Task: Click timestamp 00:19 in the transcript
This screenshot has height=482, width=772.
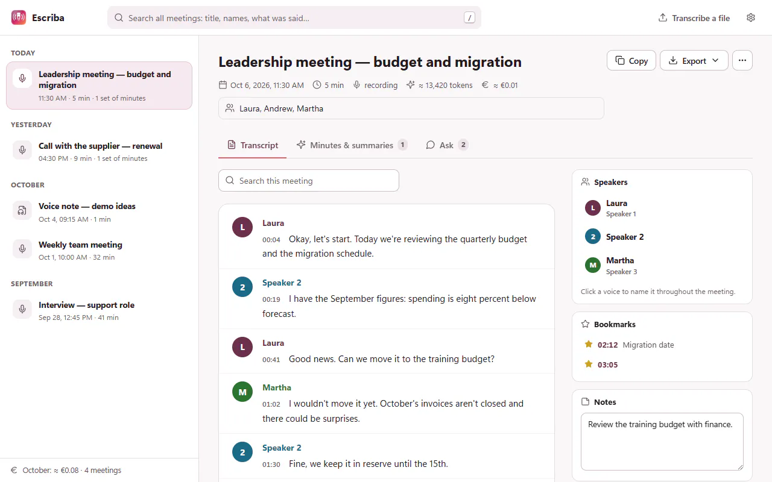Action: pos(271,299)
